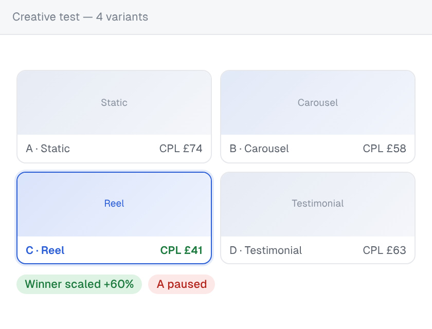Select the Reel creative thumbnail
The width and height of the screenshot is (432, 329).
pos(114,204)
